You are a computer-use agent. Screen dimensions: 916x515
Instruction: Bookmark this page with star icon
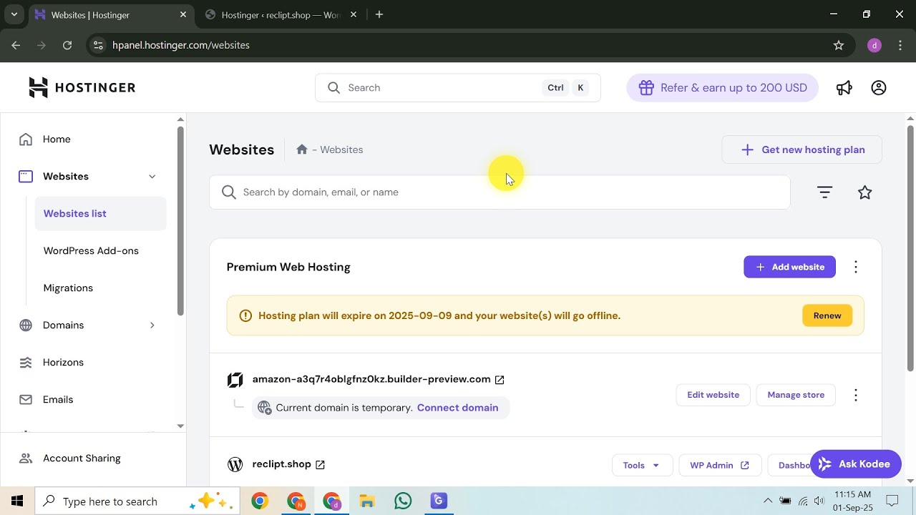(x=839, y=45)
